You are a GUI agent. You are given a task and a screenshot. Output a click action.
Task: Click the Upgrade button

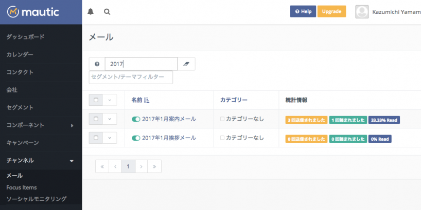[331, 11]
